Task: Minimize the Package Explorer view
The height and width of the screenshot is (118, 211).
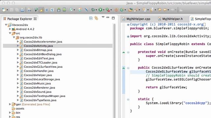Action: tap(108, 17)
